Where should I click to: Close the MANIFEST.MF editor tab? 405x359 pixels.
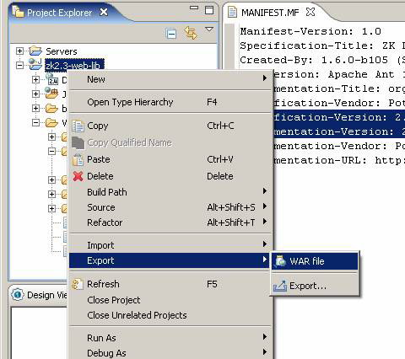[x=310, y=12]
